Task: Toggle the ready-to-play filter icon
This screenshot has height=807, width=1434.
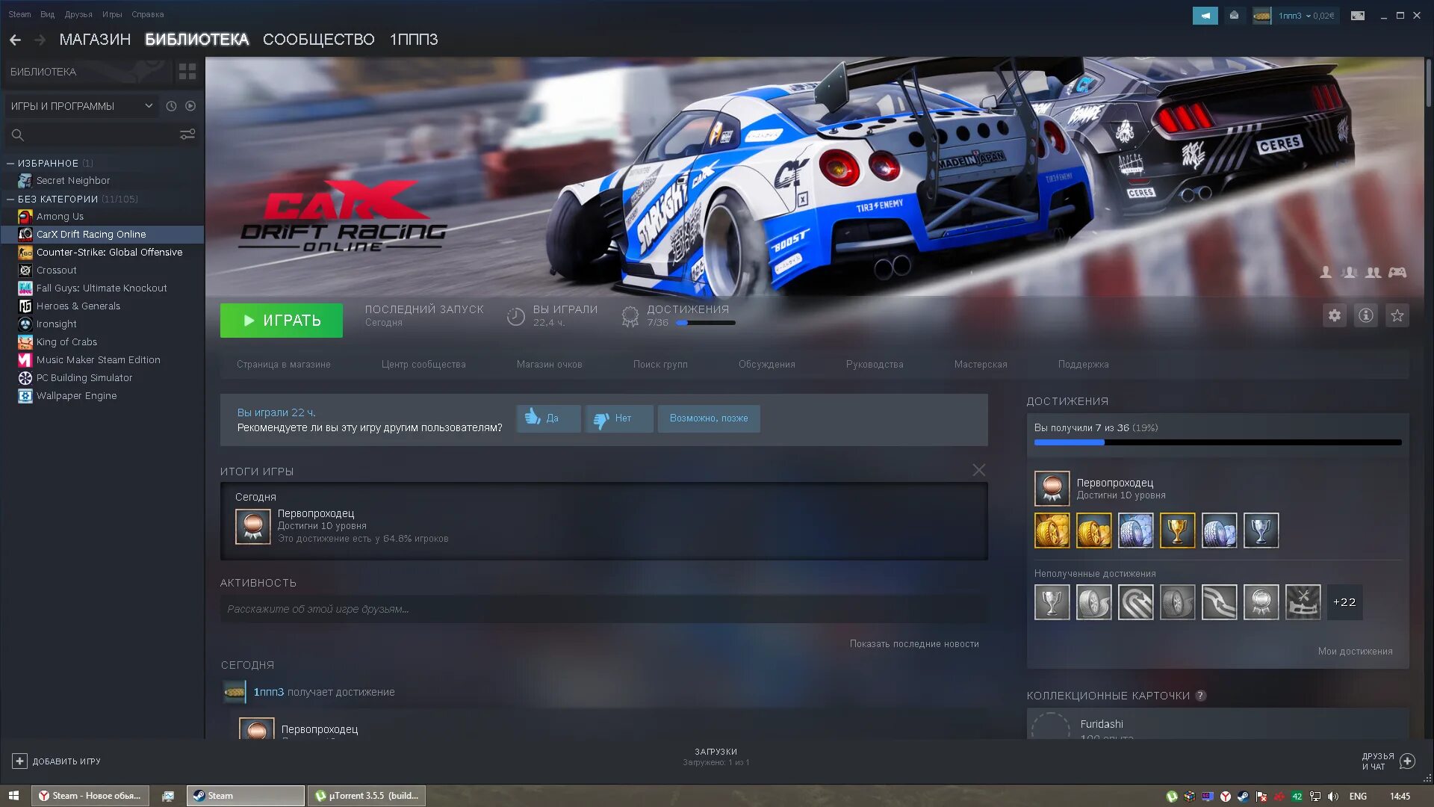Action: [x=190, y=106]
